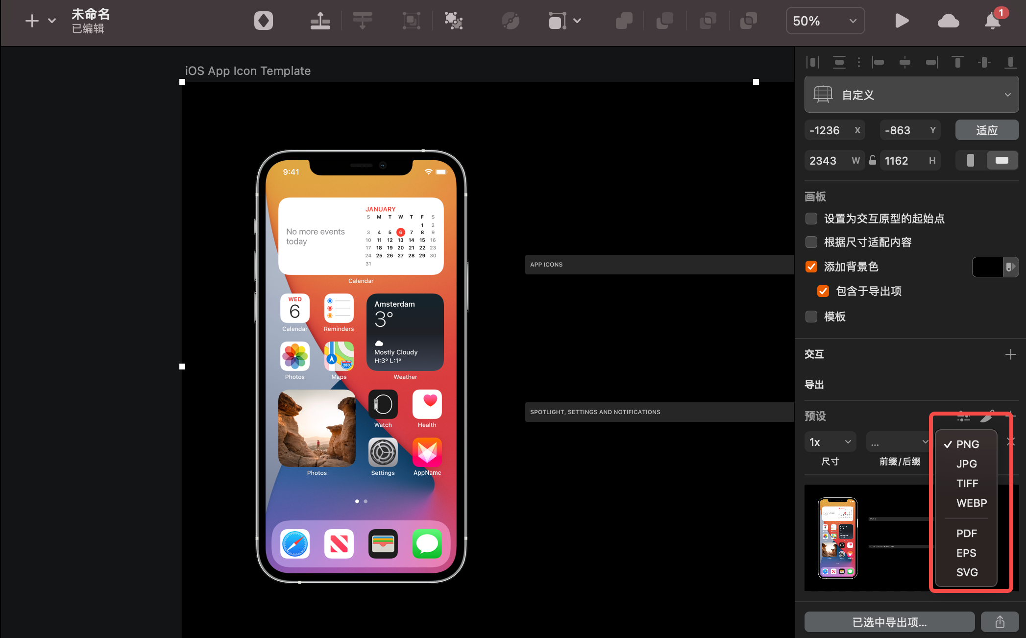The height and width of the screenshot is (638, 1026).
Task: Select SVG in the format menu
Action: pos(967,572)
